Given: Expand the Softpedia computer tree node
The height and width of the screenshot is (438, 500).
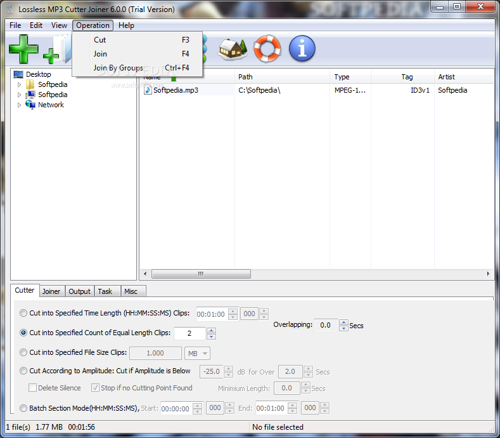Looking at the screenshot, I should click(20, 95).
